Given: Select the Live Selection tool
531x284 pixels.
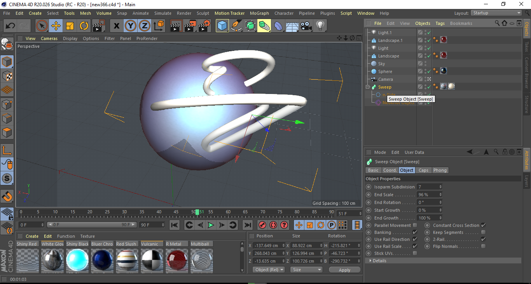Looking at the screenshot, I should pyautogui.click(x=42, y=26).
